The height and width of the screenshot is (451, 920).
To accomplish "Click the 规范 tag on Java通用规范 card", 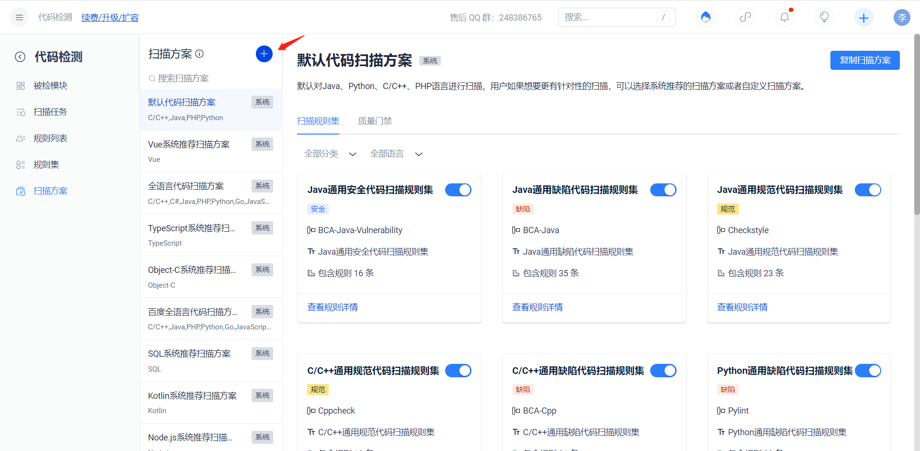I will [x=728, y=209].
